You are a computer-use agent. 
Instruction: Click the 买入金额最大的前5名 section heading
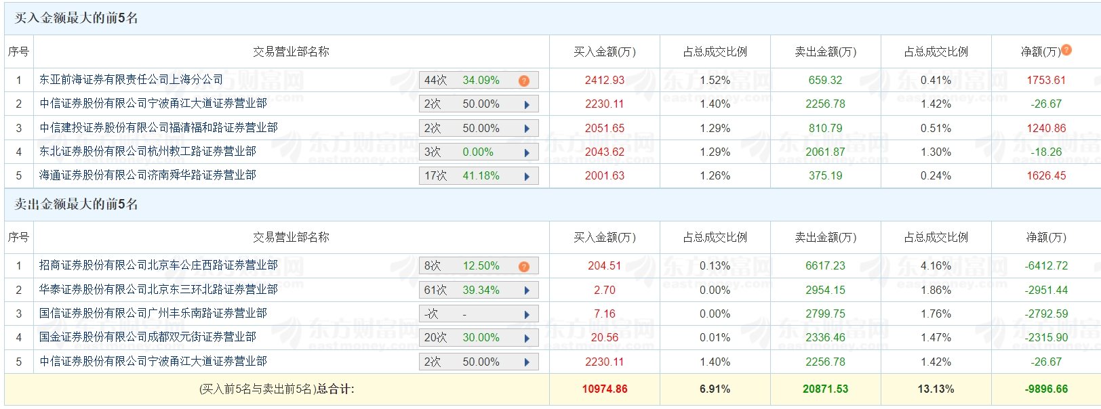click(x=76, y=18)
